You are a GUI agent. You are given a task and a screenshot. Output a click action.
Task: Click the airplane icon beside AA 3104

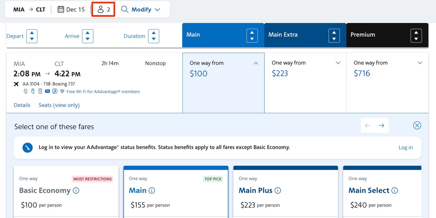coord(16,84)
